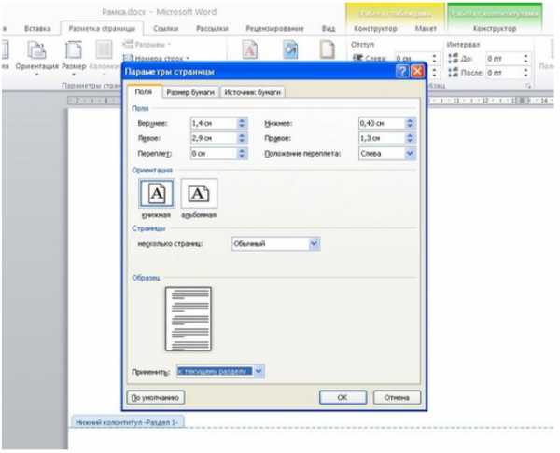Click the Образец page preview thumbnail

[189, 319]
